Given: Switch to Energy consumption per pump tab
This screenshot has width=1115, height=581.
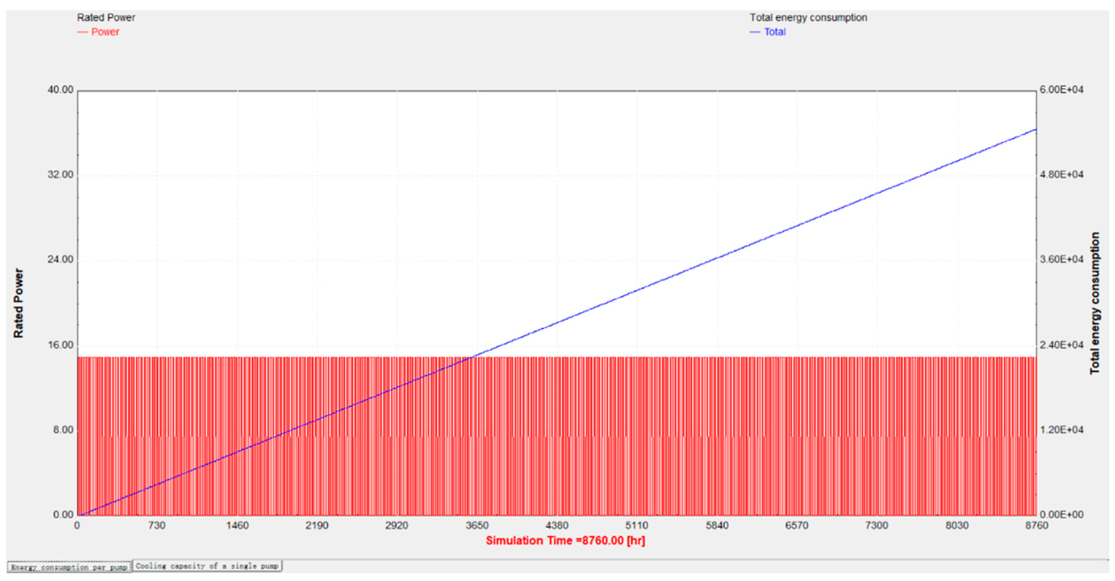Looking at the screenshot, I should [69, 567].
